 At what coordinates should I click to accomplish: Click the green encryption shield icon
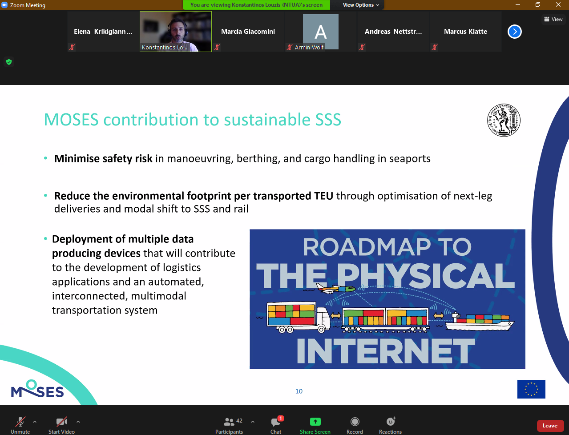pos(9,62)
